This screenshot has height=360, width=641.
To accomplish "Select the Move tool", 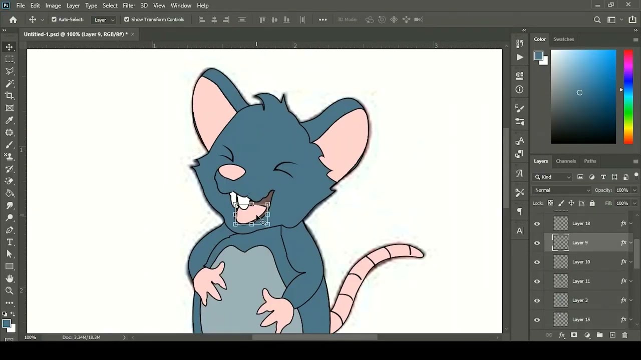I will coord(10,47).
